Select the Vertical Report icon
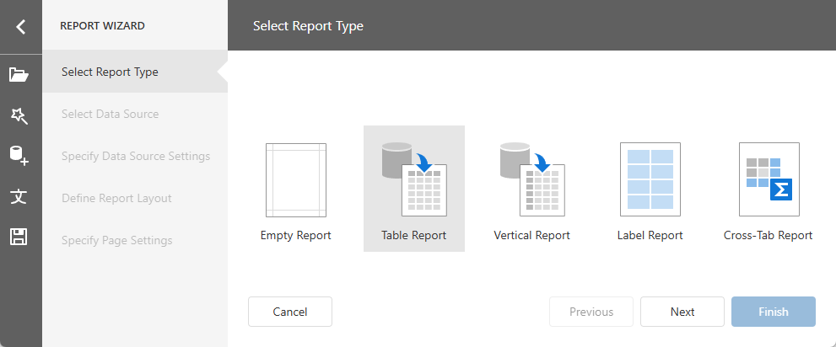This screenshot has height=347, width=836. (x=532, y=179)
